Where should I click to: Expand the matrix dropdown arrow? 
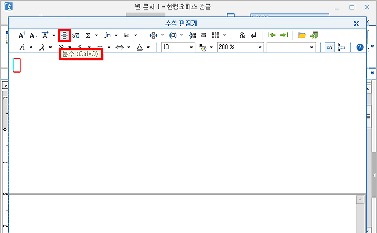[x=224, y=35]
